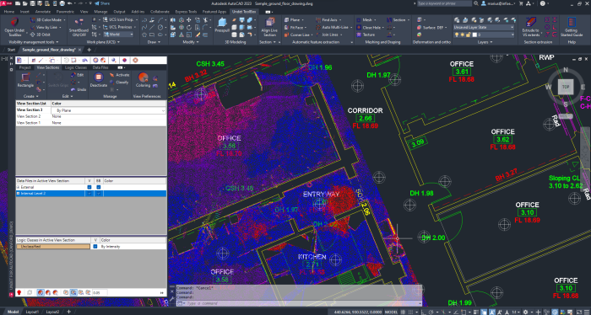The image size is (591, 315).
Task: Click the Join Lines tool
Action: click(328, 35)
